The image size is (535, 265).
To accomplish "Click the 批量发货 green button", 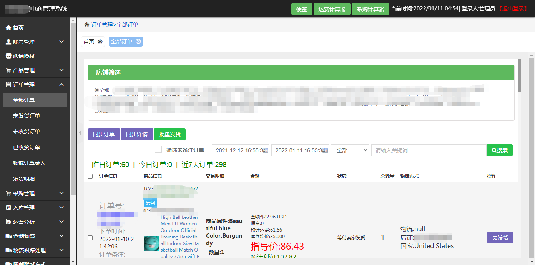I will coord(169,134).
